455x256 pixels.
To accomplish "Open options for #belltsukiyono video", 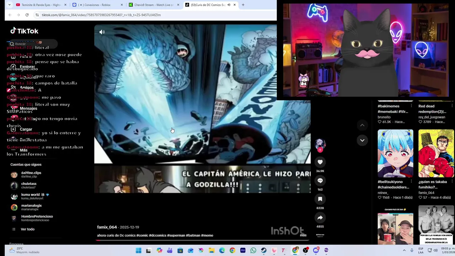I will pos(411,182).
